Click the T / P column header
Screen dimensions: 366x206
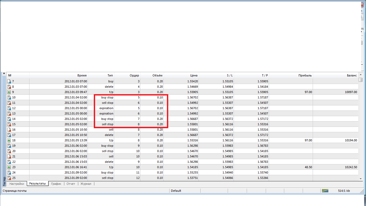251,75
